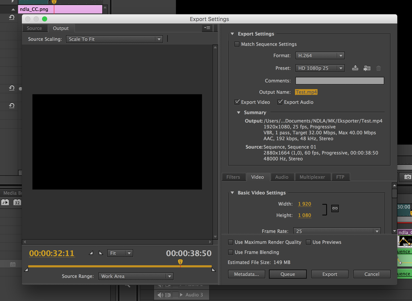Image resolution: width=412 pixels, height=301 pixels.
Task: Click the camera export frame icon
Action: coord(407,177)
